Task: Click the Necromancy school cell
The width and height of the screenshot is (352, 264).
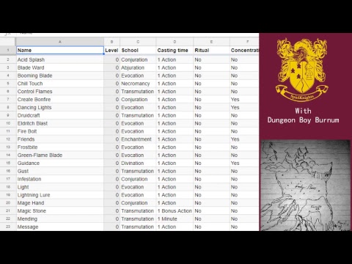Action: point(138,84)
